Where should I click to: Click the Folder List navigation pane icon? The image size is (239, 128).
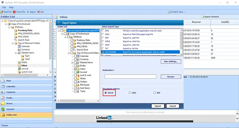coord(3,115)
